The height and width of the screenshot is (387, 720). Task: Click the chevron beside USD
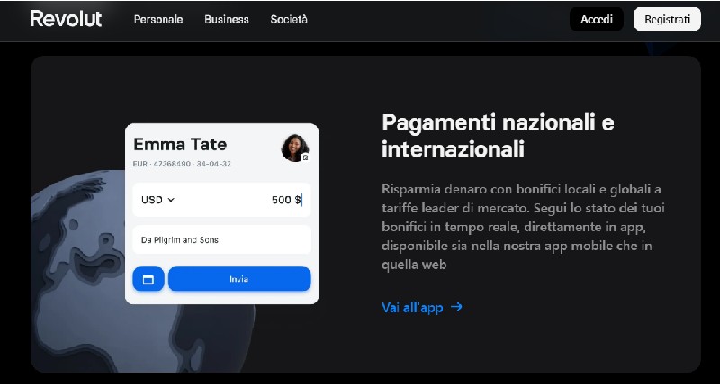click(171, 200)
